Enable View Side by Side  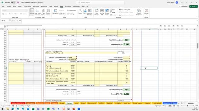pyautogui.click(x=125, y=10)
